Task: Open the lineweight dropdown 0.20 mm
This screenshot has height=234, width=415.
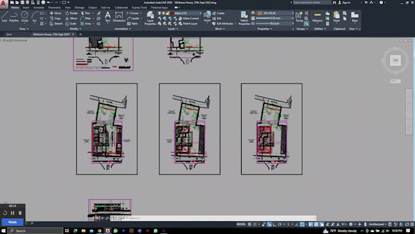Action: [x=275, y=18]
